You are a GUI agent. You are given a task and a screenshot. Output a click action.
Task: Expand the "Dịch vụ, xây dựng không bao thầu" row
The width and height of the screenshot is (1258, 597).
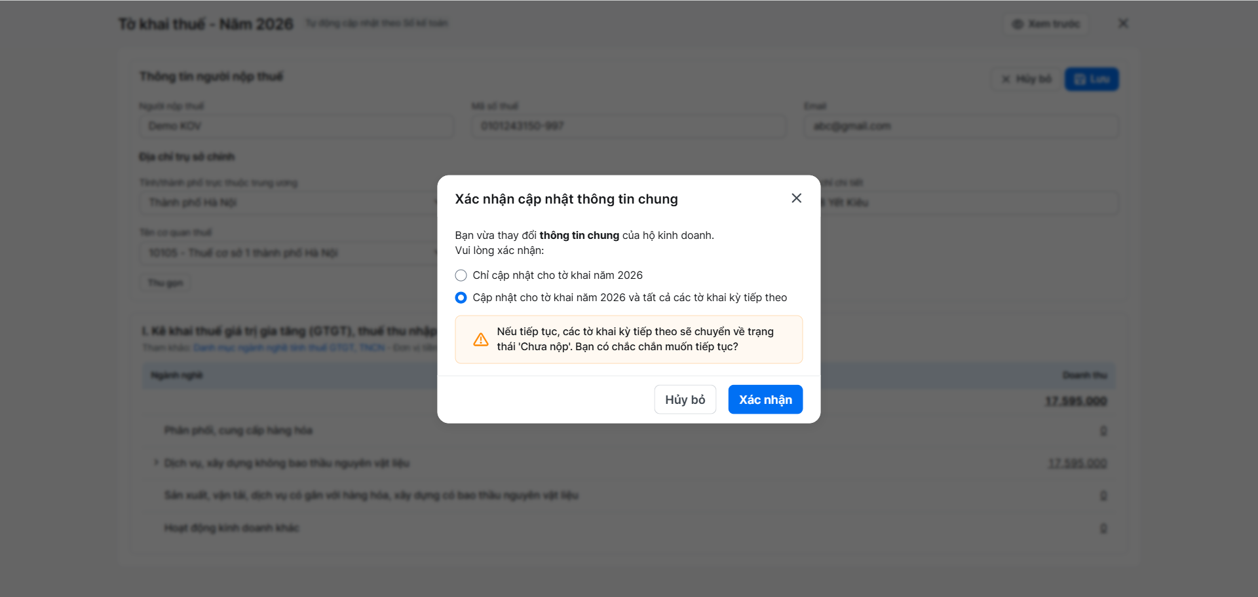(x=156, y=463)
